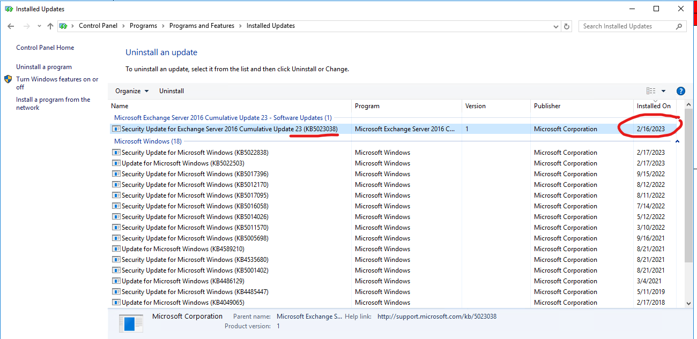Click the Microsoft Exchange Server 2016 group header
This screenshot has height=339, width=697.
(x=223, y=118)
